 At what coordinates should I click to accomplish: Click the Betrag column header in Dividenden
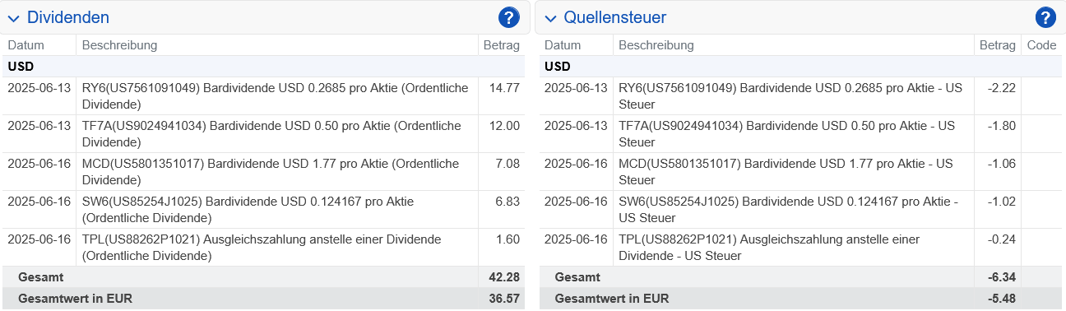[502, 45]
